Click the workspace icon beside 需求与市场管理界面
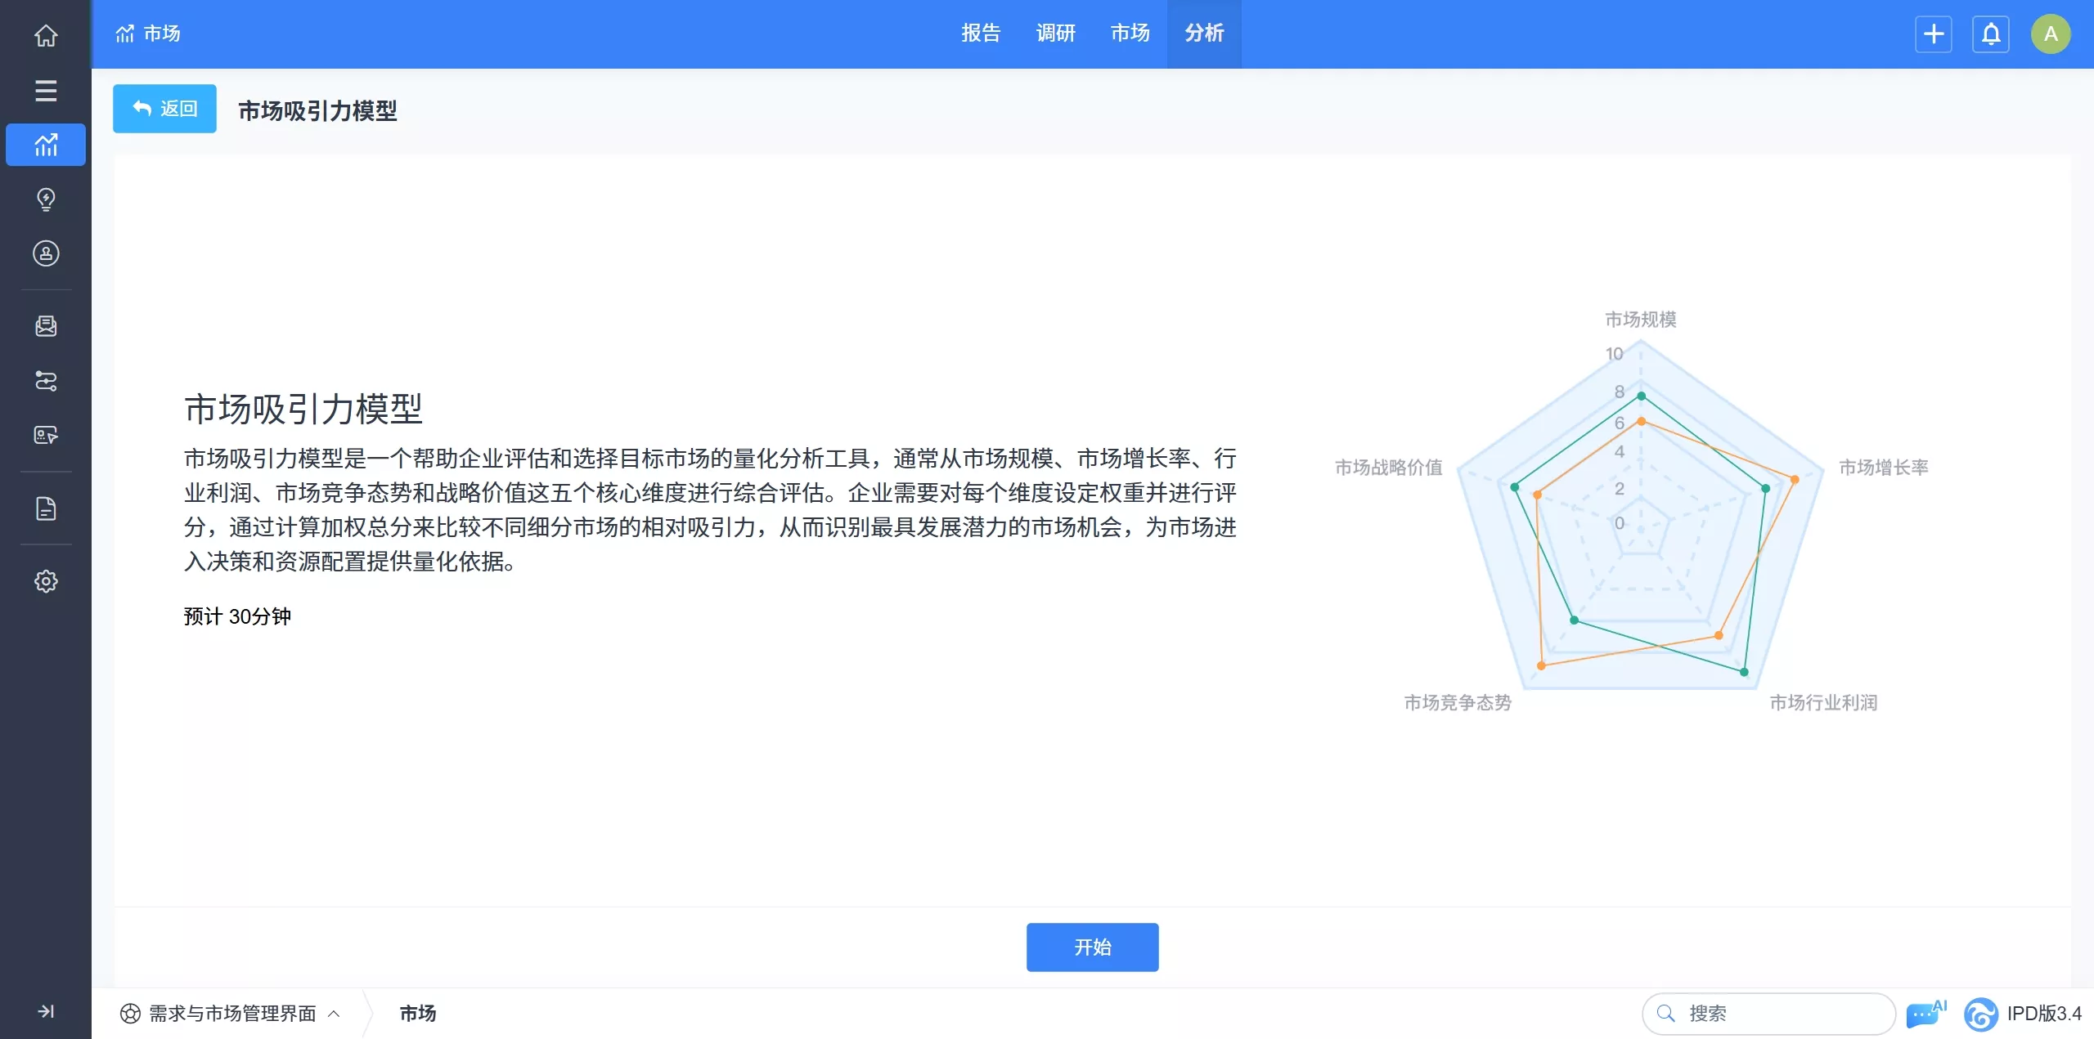Viewport: 2094px width, 1039px height. [130, 1014]
